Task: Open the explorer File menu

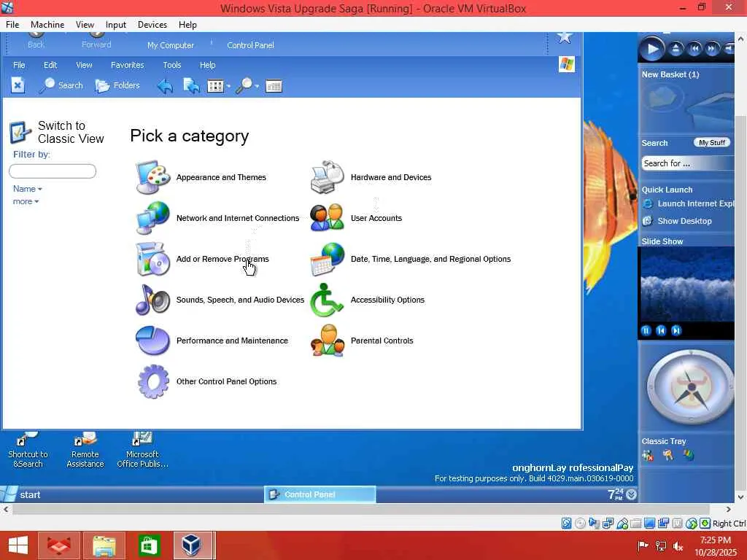Action: [19, 65]
